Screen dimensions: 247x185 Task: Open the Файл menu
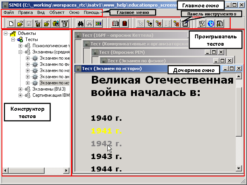(9, 13)
